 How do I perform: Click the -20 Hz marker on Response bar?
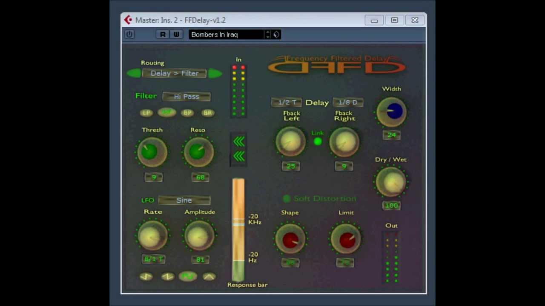pyautogui.click(x=253, y=257)
